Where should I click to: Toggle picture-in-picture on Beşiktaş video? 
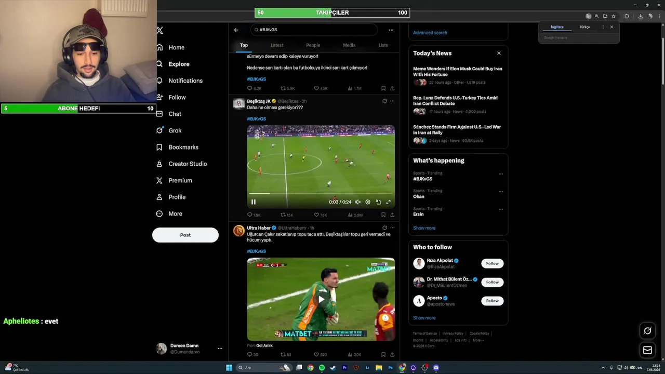pyautogui.click(x=378, y=202)
